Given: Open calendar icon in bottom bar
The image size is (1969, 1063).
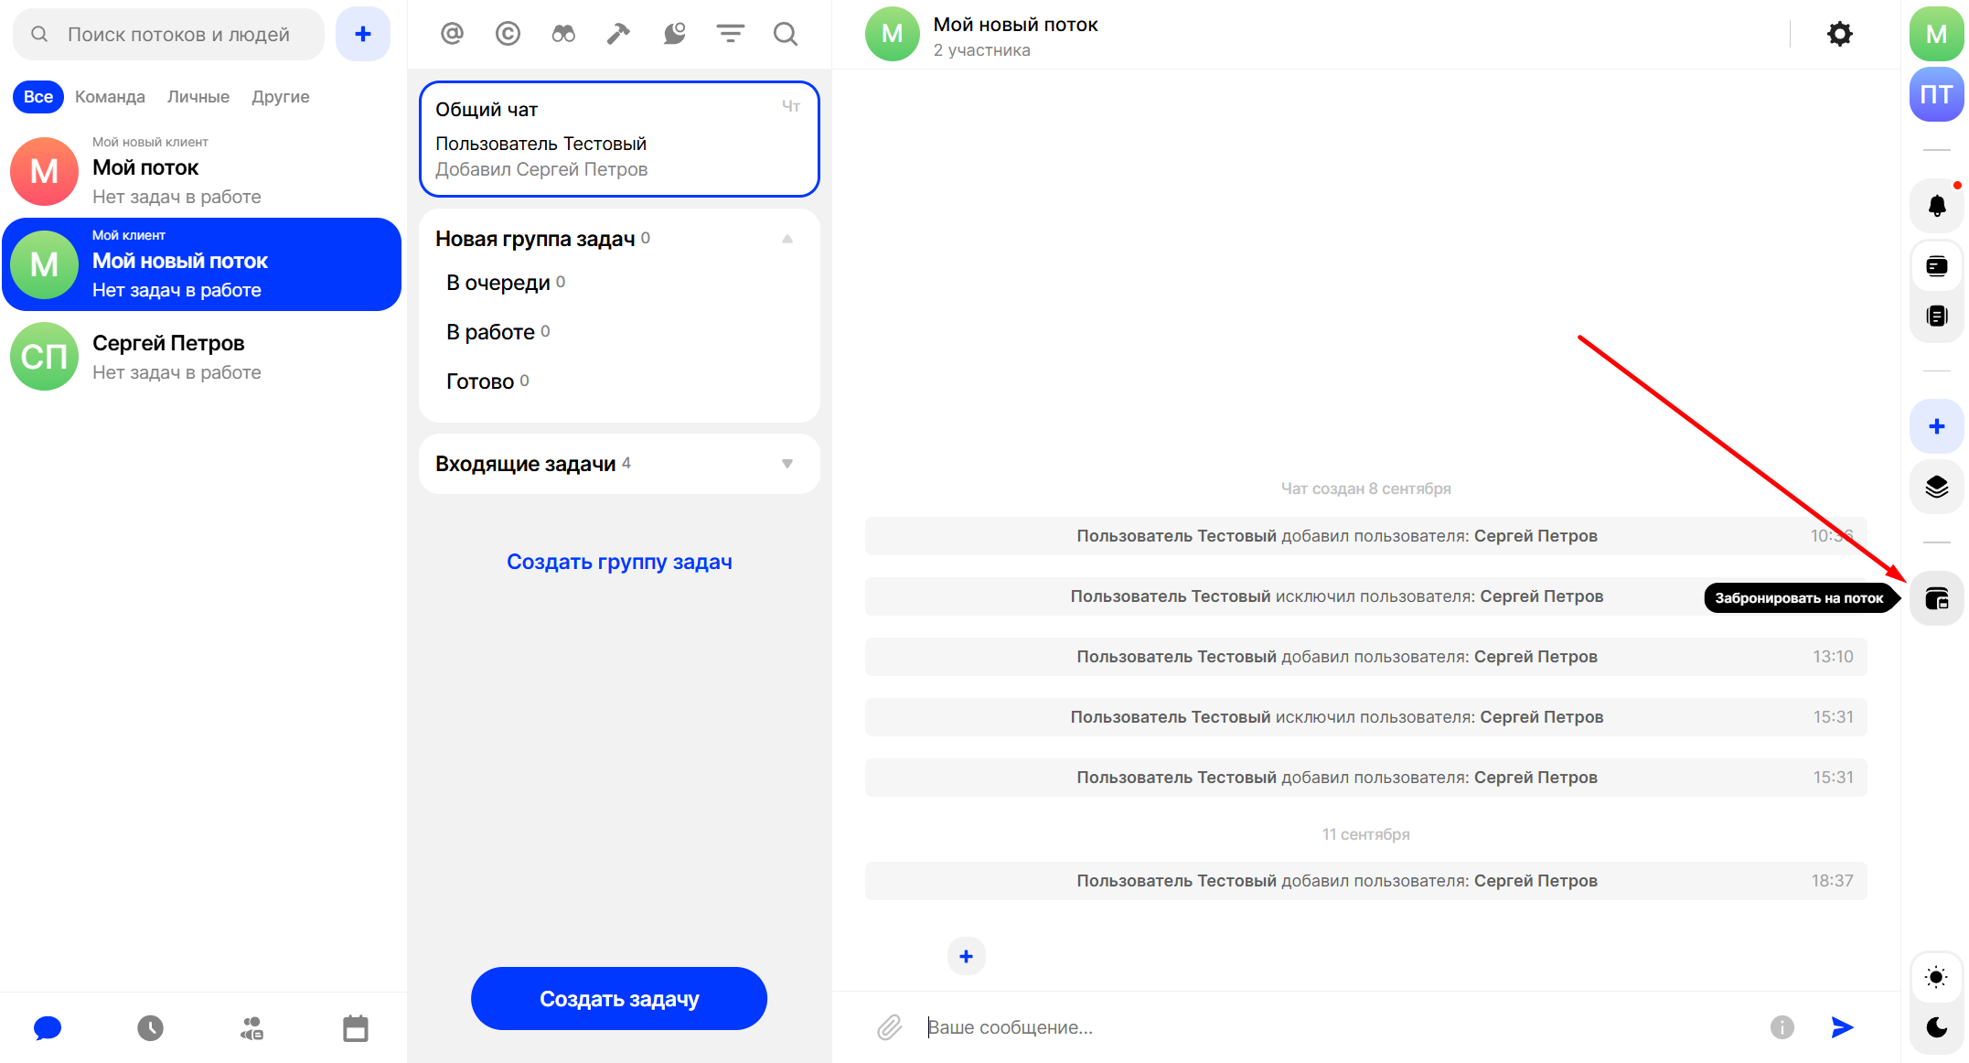Looking at the screenshot, I should 355,1028.
